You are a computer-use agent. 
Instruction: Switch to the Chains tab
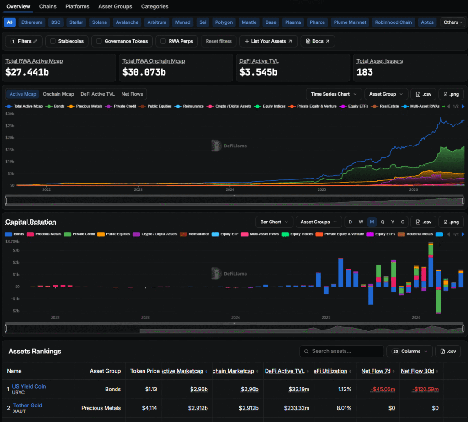[x=48, y=6]
